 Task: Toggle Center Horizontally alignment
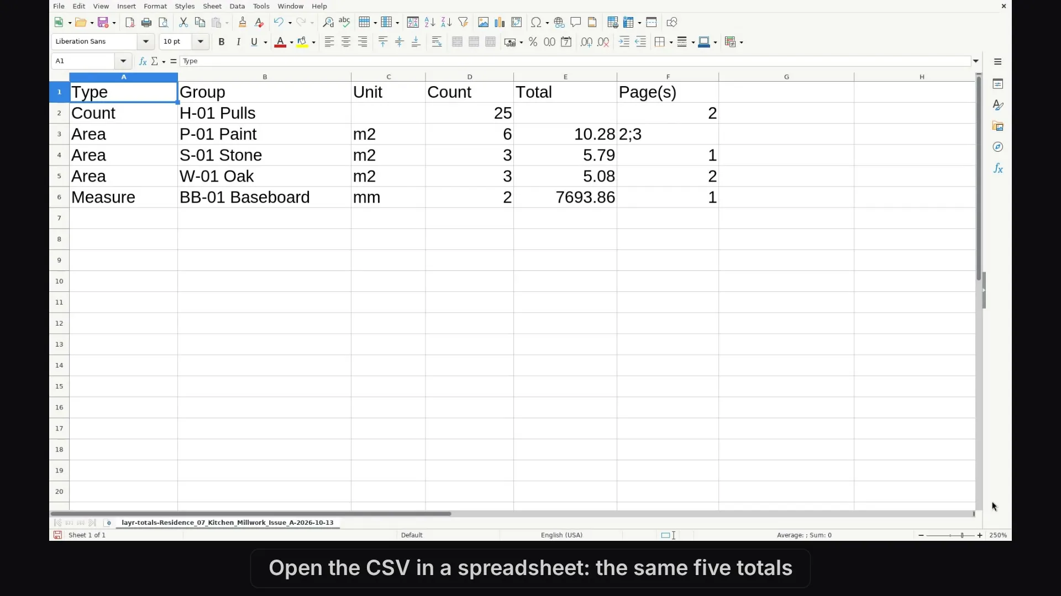(346, 42)
